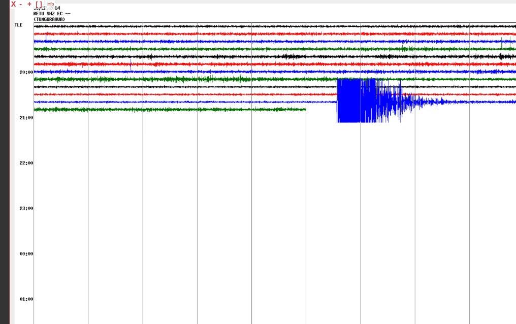The height and width of the screenshot is (324, 516).
Task: Select the 21:00 time marker
Action: [x=26, y=118]
